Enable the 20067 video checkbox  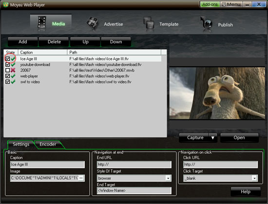pyautogui.click(x=7, y=70)
